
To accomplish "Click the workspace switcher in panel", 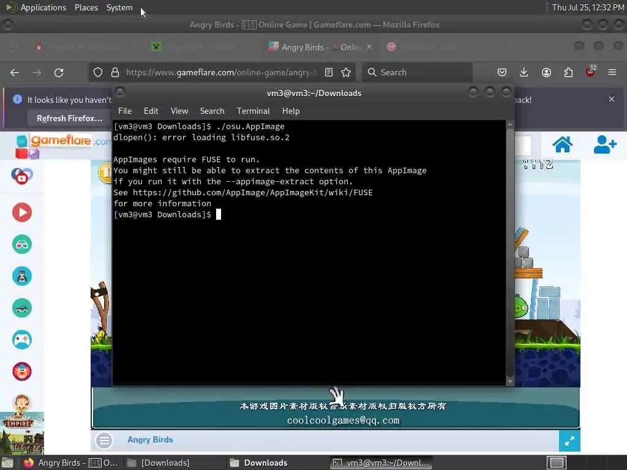I will point(557,463).
